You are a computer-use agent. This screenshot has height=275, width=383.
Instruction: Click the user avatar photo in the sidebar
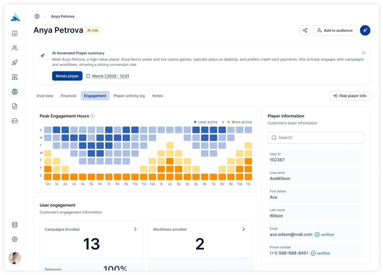point(15,258)
